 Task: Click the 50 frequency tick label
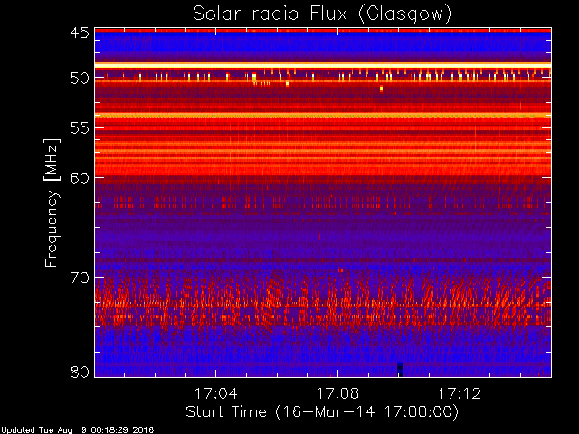pyautogui.click(x=80, y=78)
